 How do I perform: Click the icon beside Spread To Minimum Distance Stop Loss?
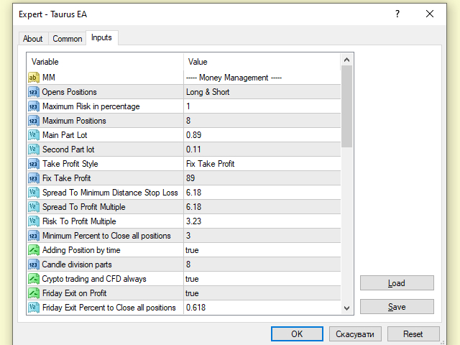click(34, 193)
